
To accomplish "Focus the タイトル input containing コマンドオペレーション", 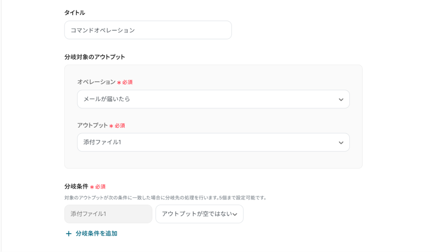I will (148, 30).
